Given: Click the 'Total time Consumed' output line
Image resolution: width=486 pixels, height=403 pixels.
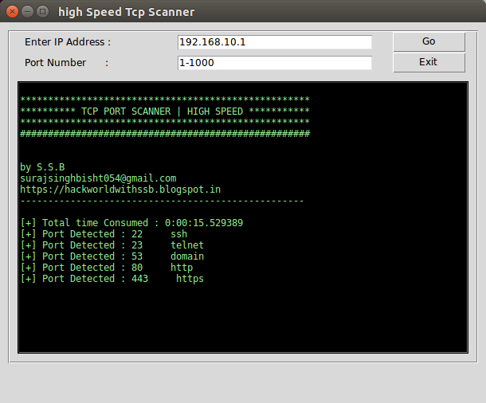Looking at the screenshot, I should tap(131, 223).
